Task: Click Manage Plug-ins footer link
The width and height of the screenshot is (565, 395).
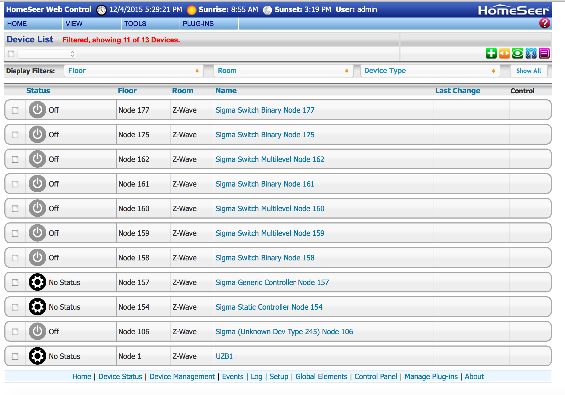Action: point(431,377)
